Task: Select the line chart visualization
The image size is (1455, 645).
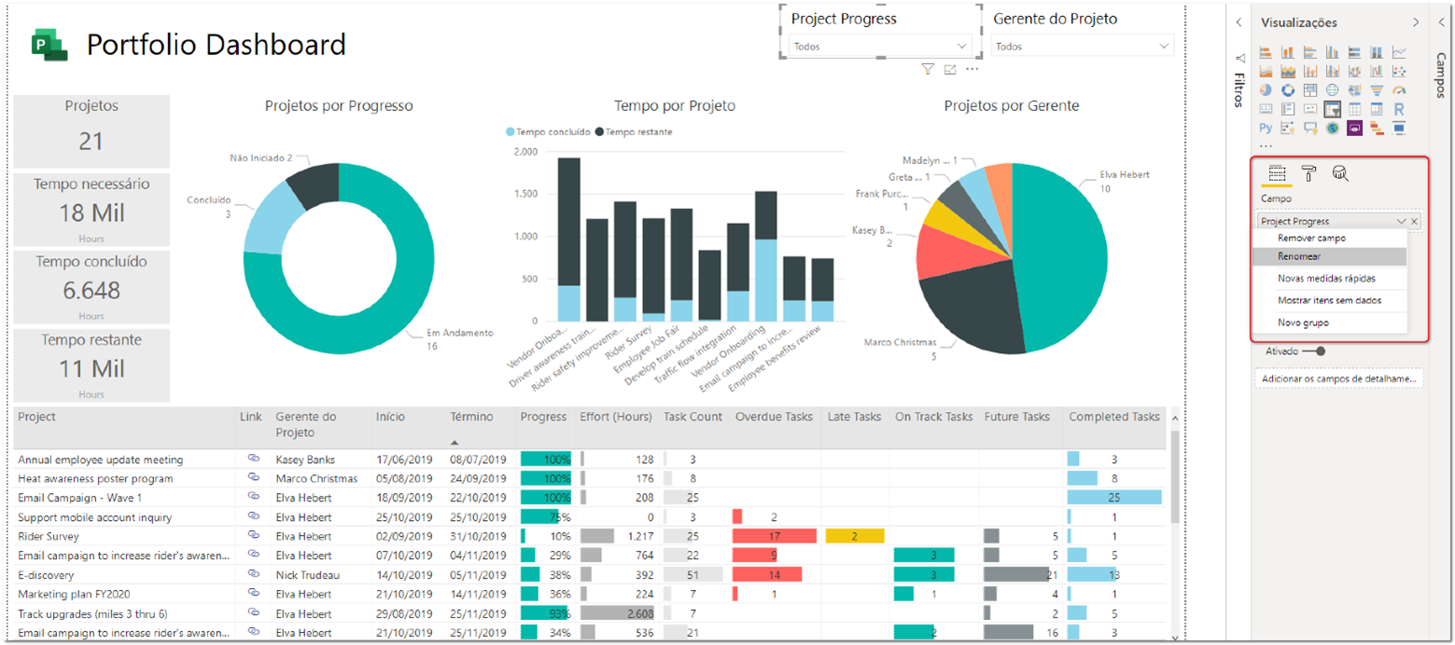Action: (x=1399, y=52)
